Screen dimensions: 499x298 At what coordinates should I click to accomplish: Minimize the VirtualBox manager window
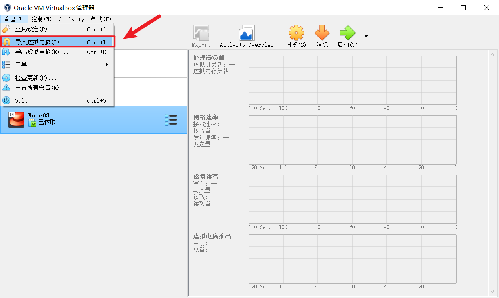[x=440, y=8]
